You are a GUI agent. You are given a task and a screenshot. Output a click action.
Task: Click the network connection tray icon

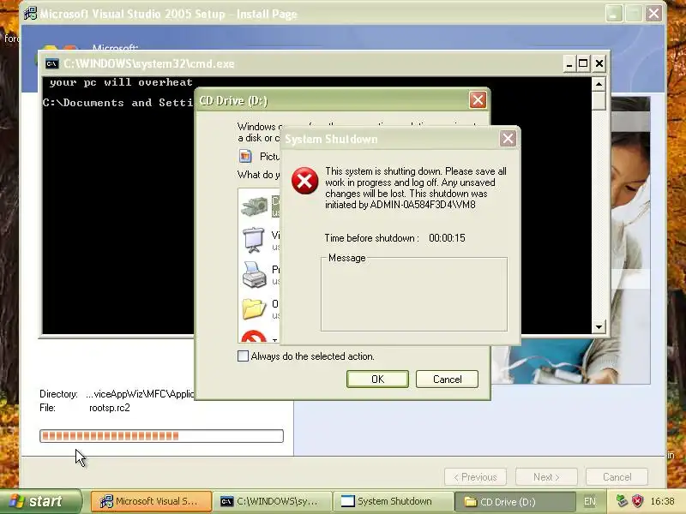pos(622,501)
